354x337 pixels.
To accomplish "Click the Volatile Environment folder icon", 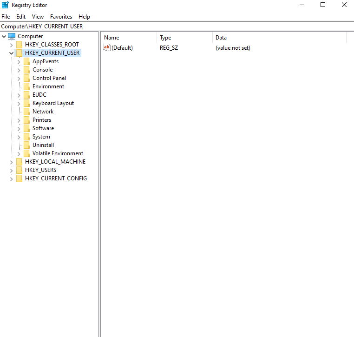I will click(x=26, y=153).
